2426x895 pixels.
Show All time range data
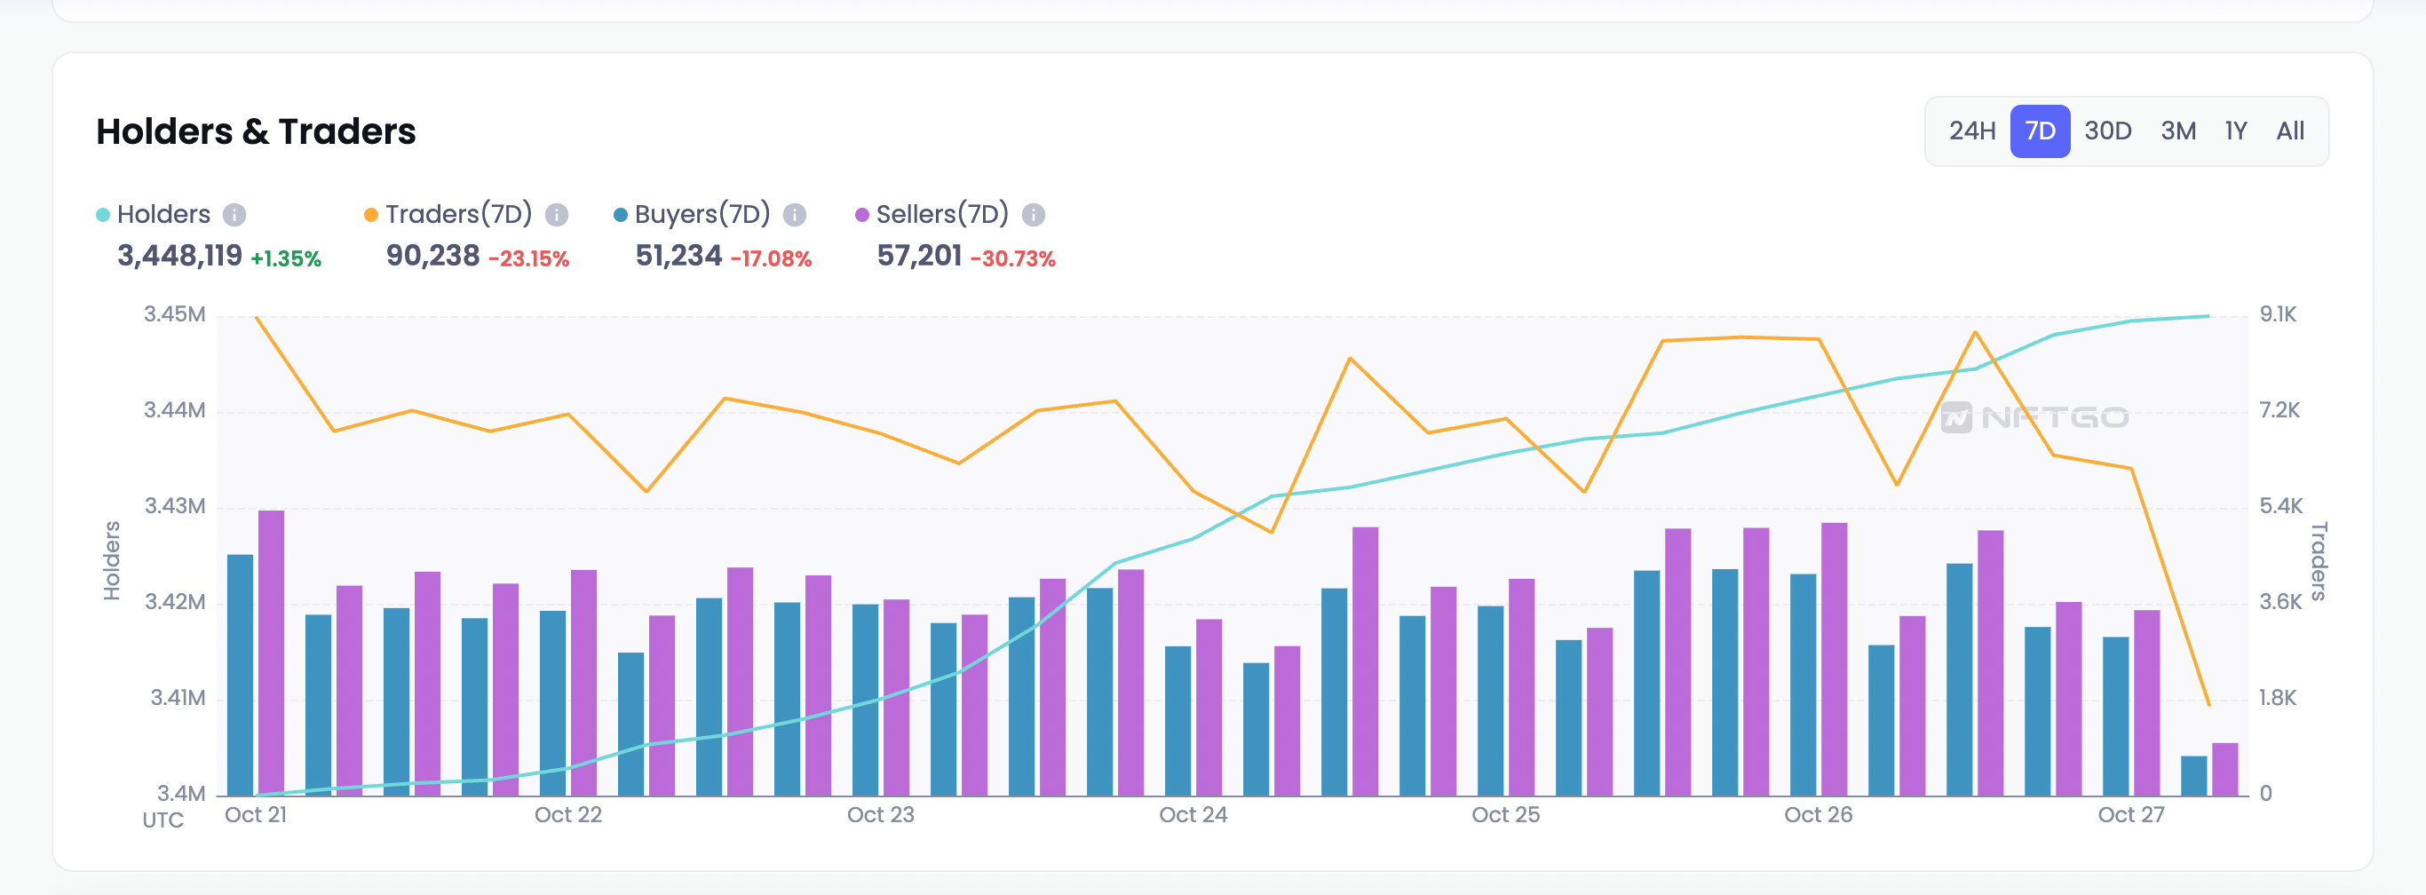pyautogui.click(x=2290, y=131)
